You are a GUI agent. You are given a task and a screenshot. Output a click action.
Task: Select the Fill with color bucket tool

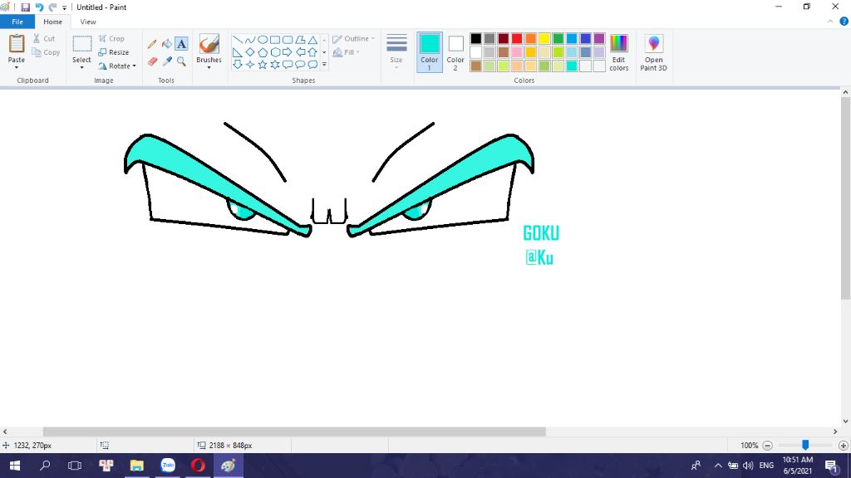(166, 44)
